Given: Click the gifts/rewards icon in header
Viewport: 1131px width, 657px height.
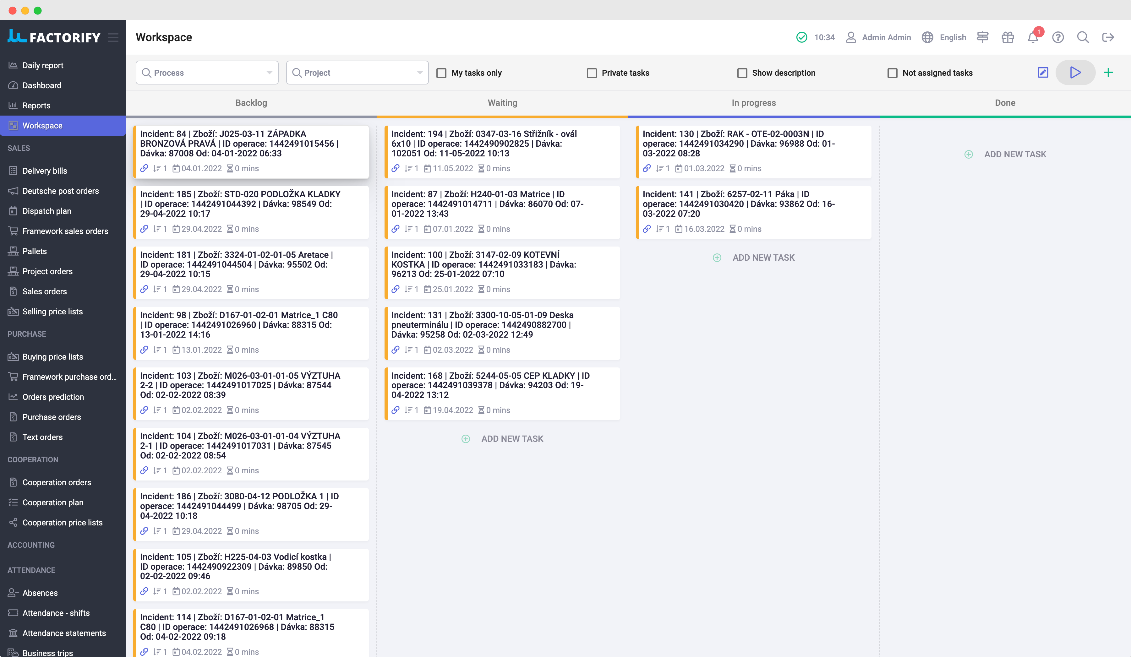Looking at the screenshot, I should [x=1008, y=37].
